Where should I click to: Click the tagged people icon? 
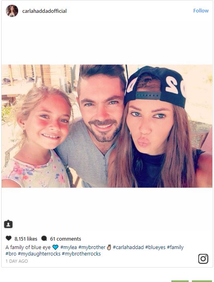click(8, 224)
